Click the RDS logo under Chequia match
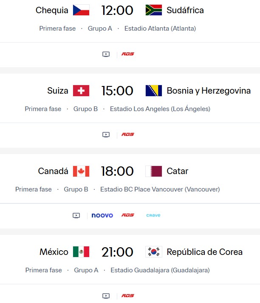This screenshot has width=260, height=303. click(x=128, y=54)
